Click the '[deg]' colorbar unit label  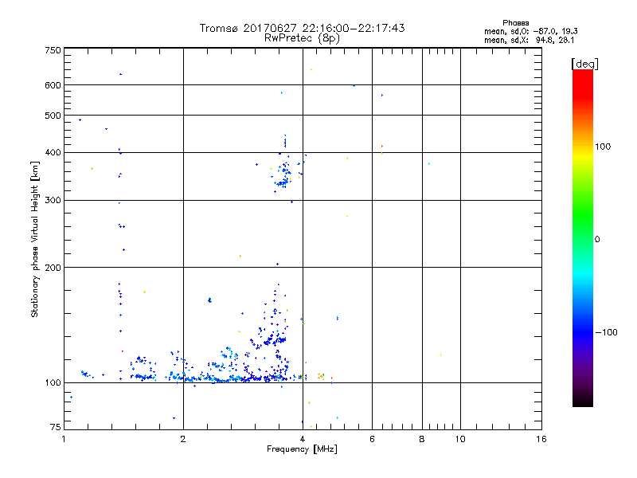(584, 64)
